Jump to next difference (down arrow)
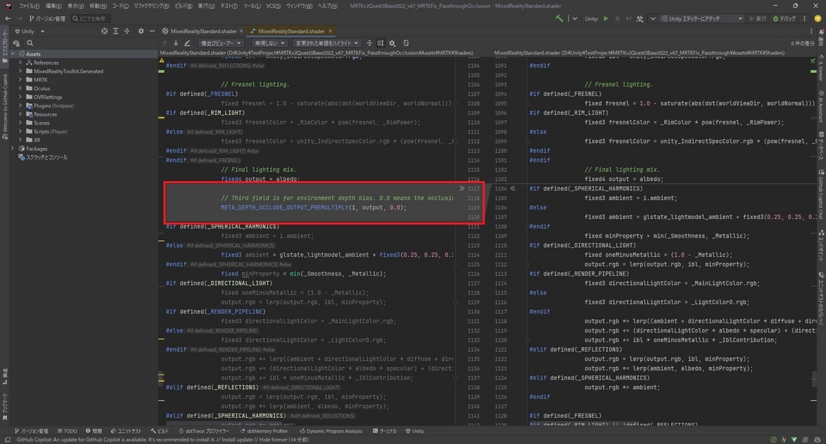Viewport: 826px width, 444px height. coord(176,43)
